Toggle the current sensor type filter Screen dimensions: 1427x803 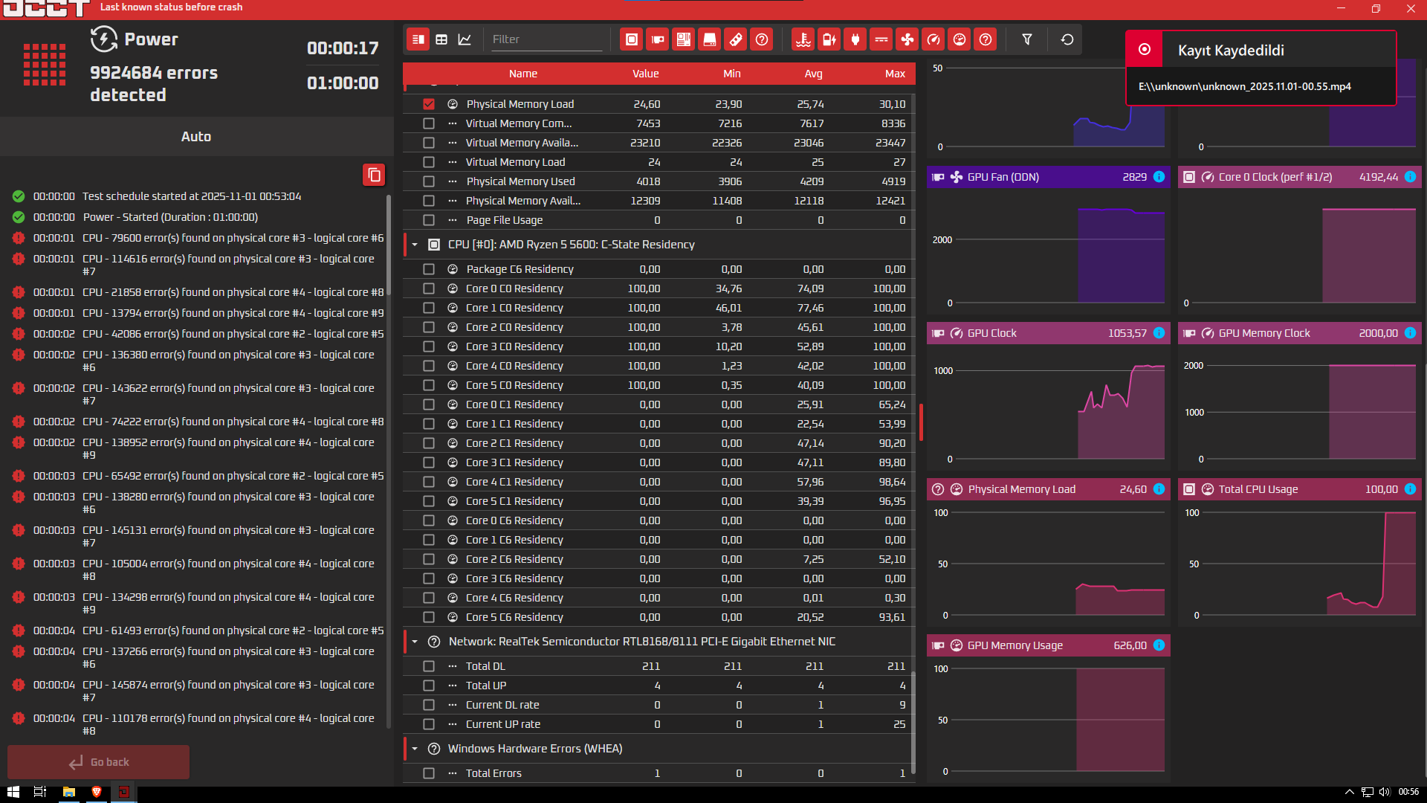(x=881, y=39)
